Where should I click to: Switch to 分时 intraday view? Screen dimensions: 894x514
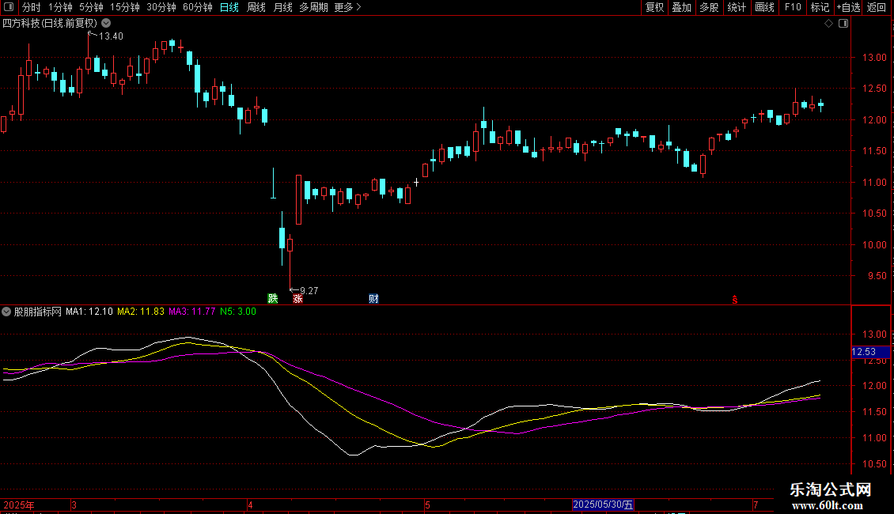32,7
